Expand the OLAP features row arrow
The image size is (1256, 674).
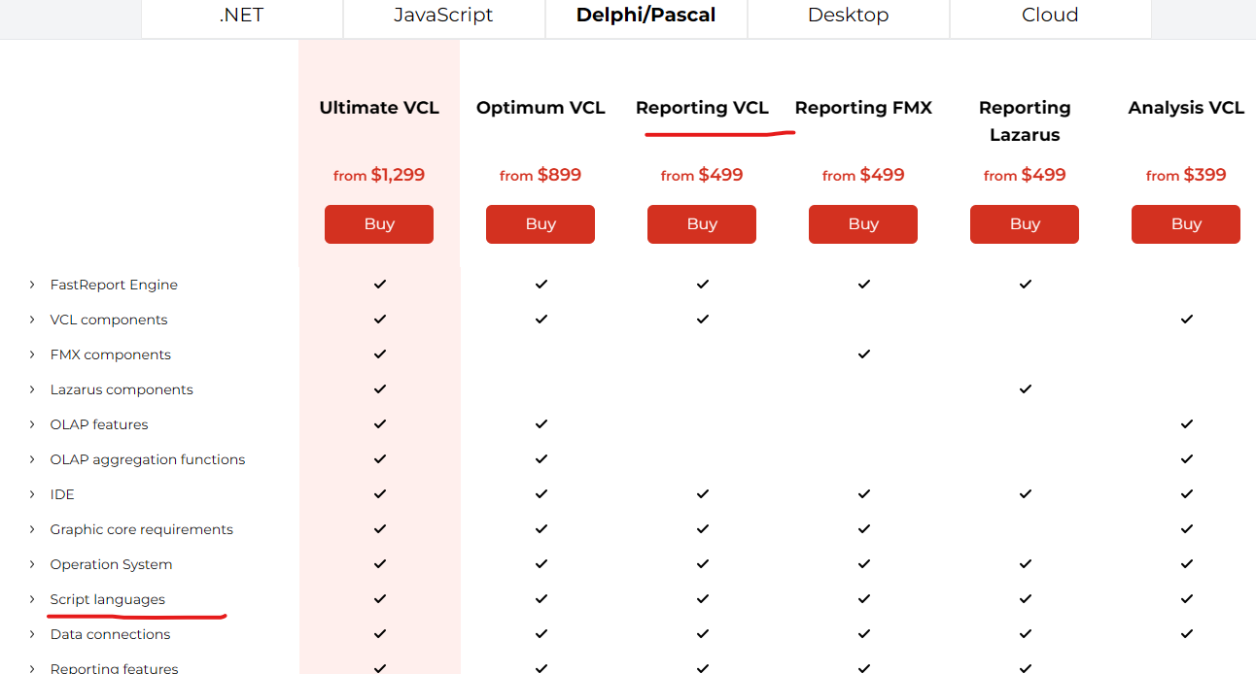tap(32, 424)
